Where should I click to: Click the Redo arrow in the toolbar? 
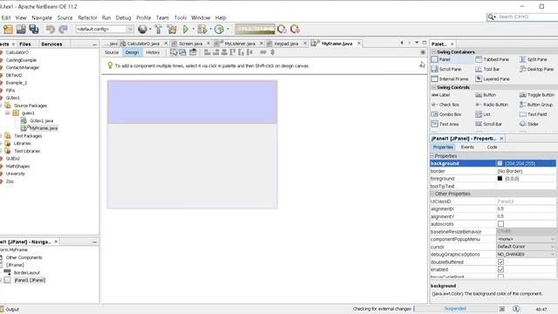coord(63,29)
